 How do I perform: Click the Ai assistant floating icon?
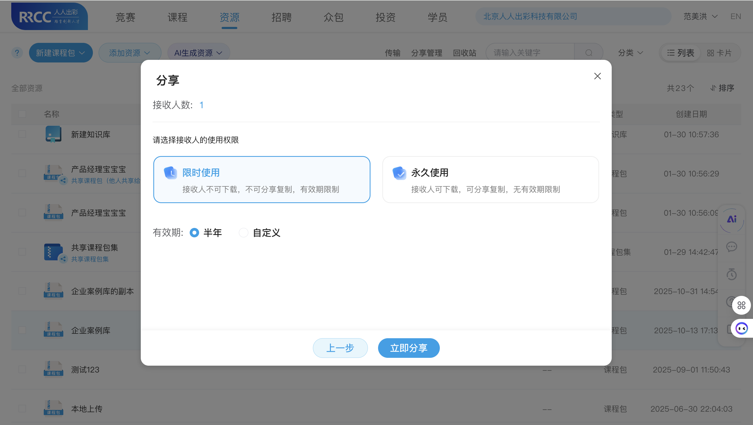click(x=732, y=220)
